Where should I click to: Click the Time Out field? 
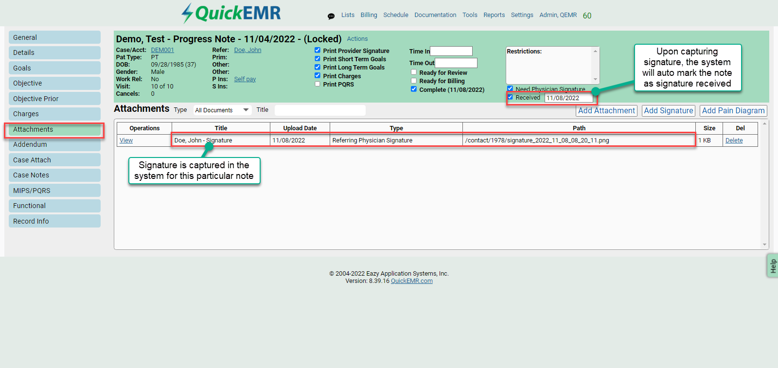click(456, 63)
